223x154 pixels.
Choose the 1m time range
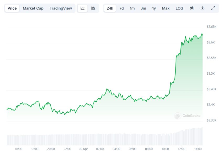click(x=132, y=8)
